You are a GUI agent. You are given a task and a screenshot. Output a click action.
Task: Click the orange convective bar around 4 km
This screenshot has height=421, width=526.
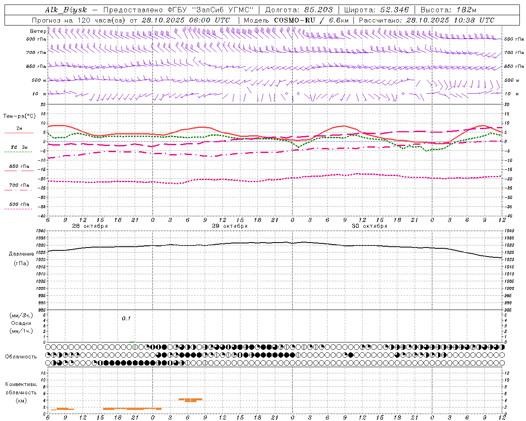(x=190, y=400)
